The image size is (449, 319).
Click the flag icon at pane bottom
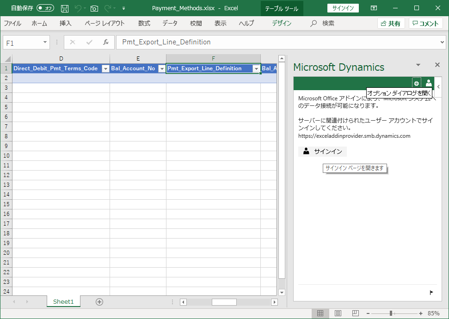(431, 292)
